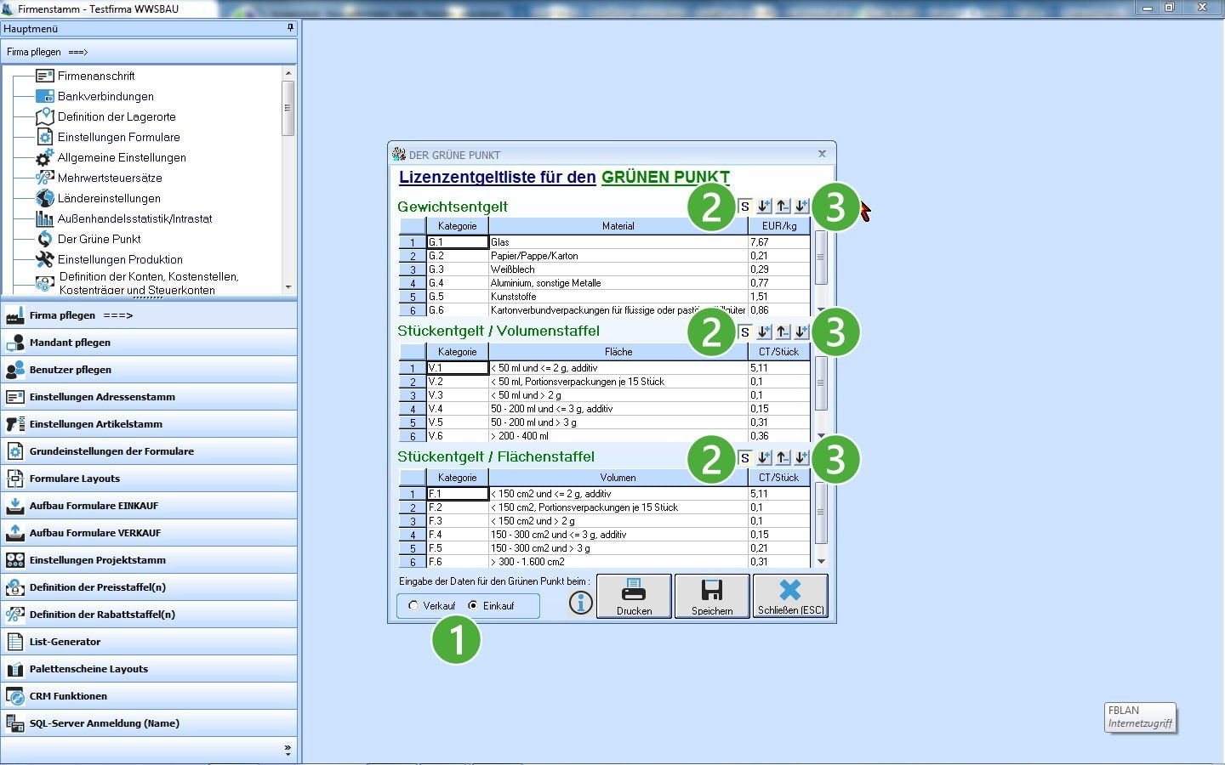Click the tree list scroll-up arrow
The height and width of the screenshot is (765, 1225).
pos(288,74)
